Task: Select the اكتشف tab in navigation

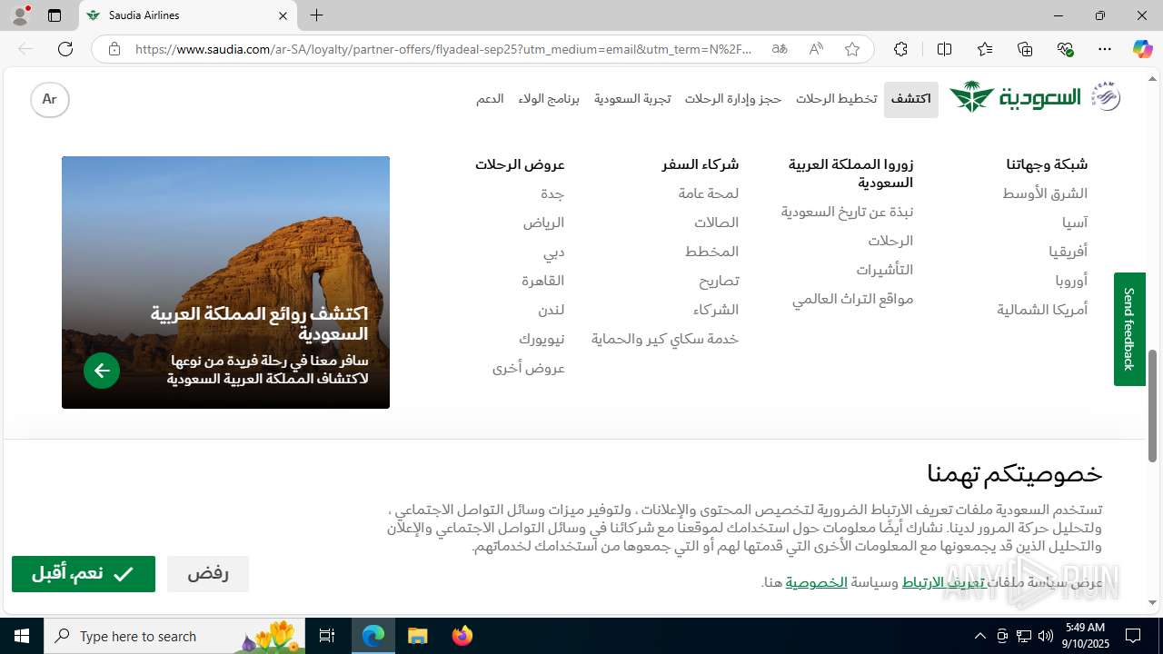Action: pos(911,99)
